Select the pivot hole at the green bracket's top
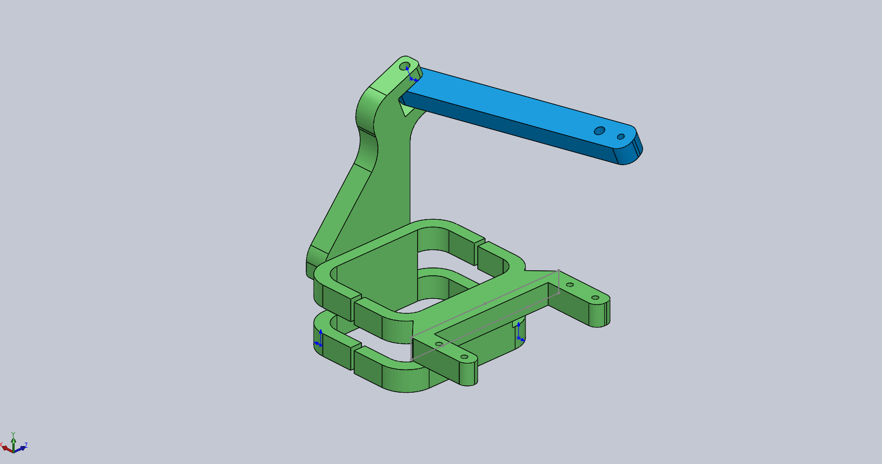The image size is (882, 464). click(404, 67)
